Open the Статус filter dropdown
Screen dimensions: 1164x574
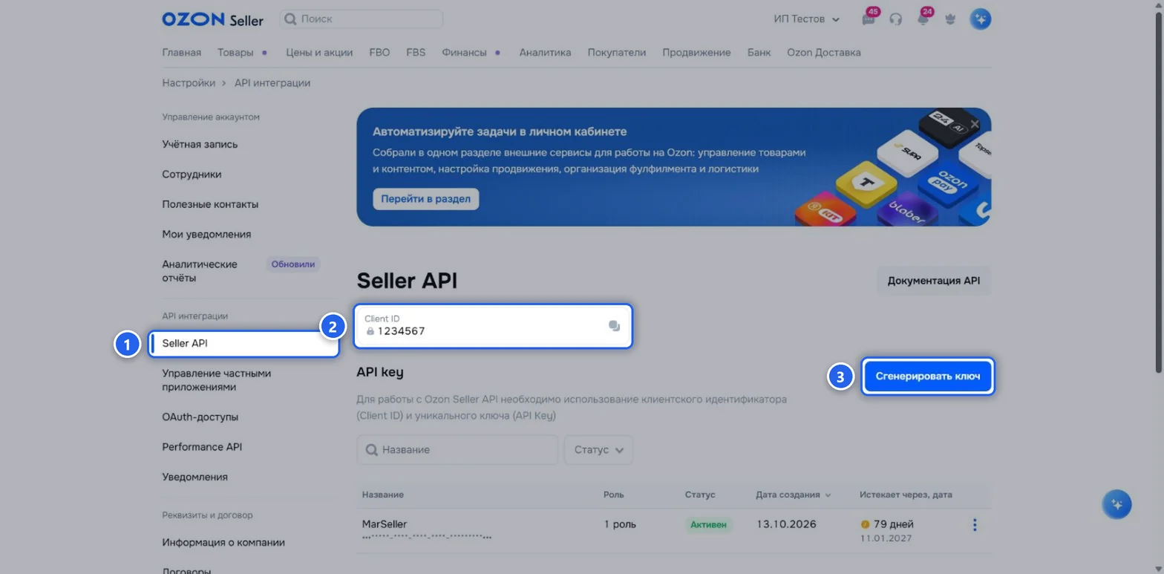click(599, 450)
